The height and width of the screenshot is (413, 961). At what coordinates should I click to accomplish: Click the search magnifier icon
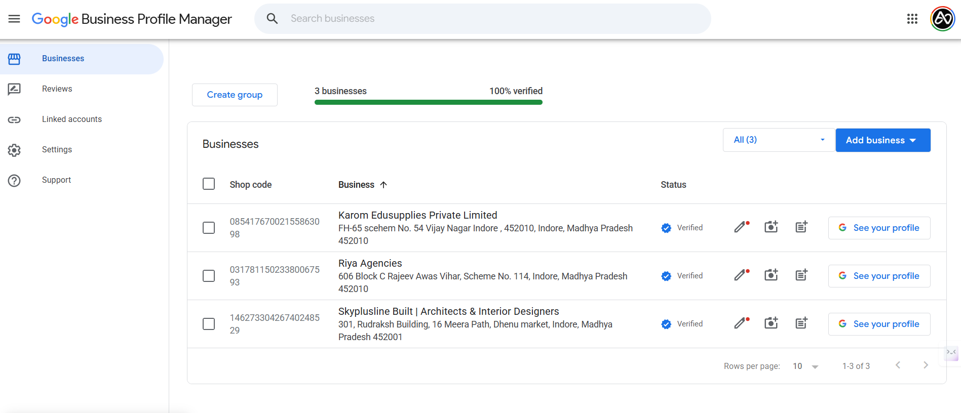272,19
